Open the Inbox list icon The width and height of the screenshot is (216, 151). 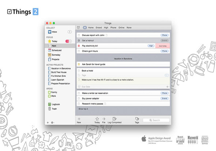click(x=49, y=32)
